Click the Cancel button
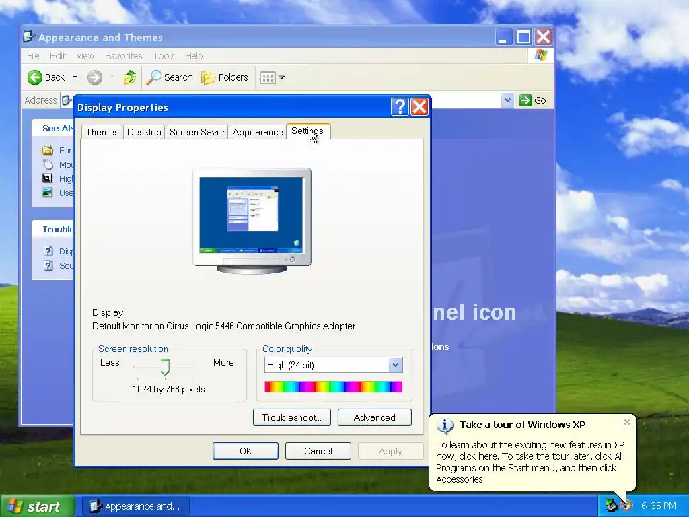 click(x=318, y=451)
